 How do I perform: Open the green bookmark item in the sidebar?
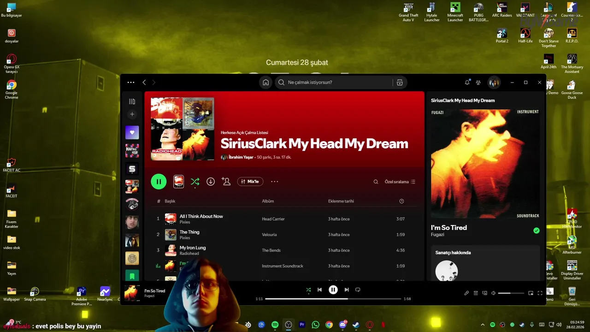point(132,276)
